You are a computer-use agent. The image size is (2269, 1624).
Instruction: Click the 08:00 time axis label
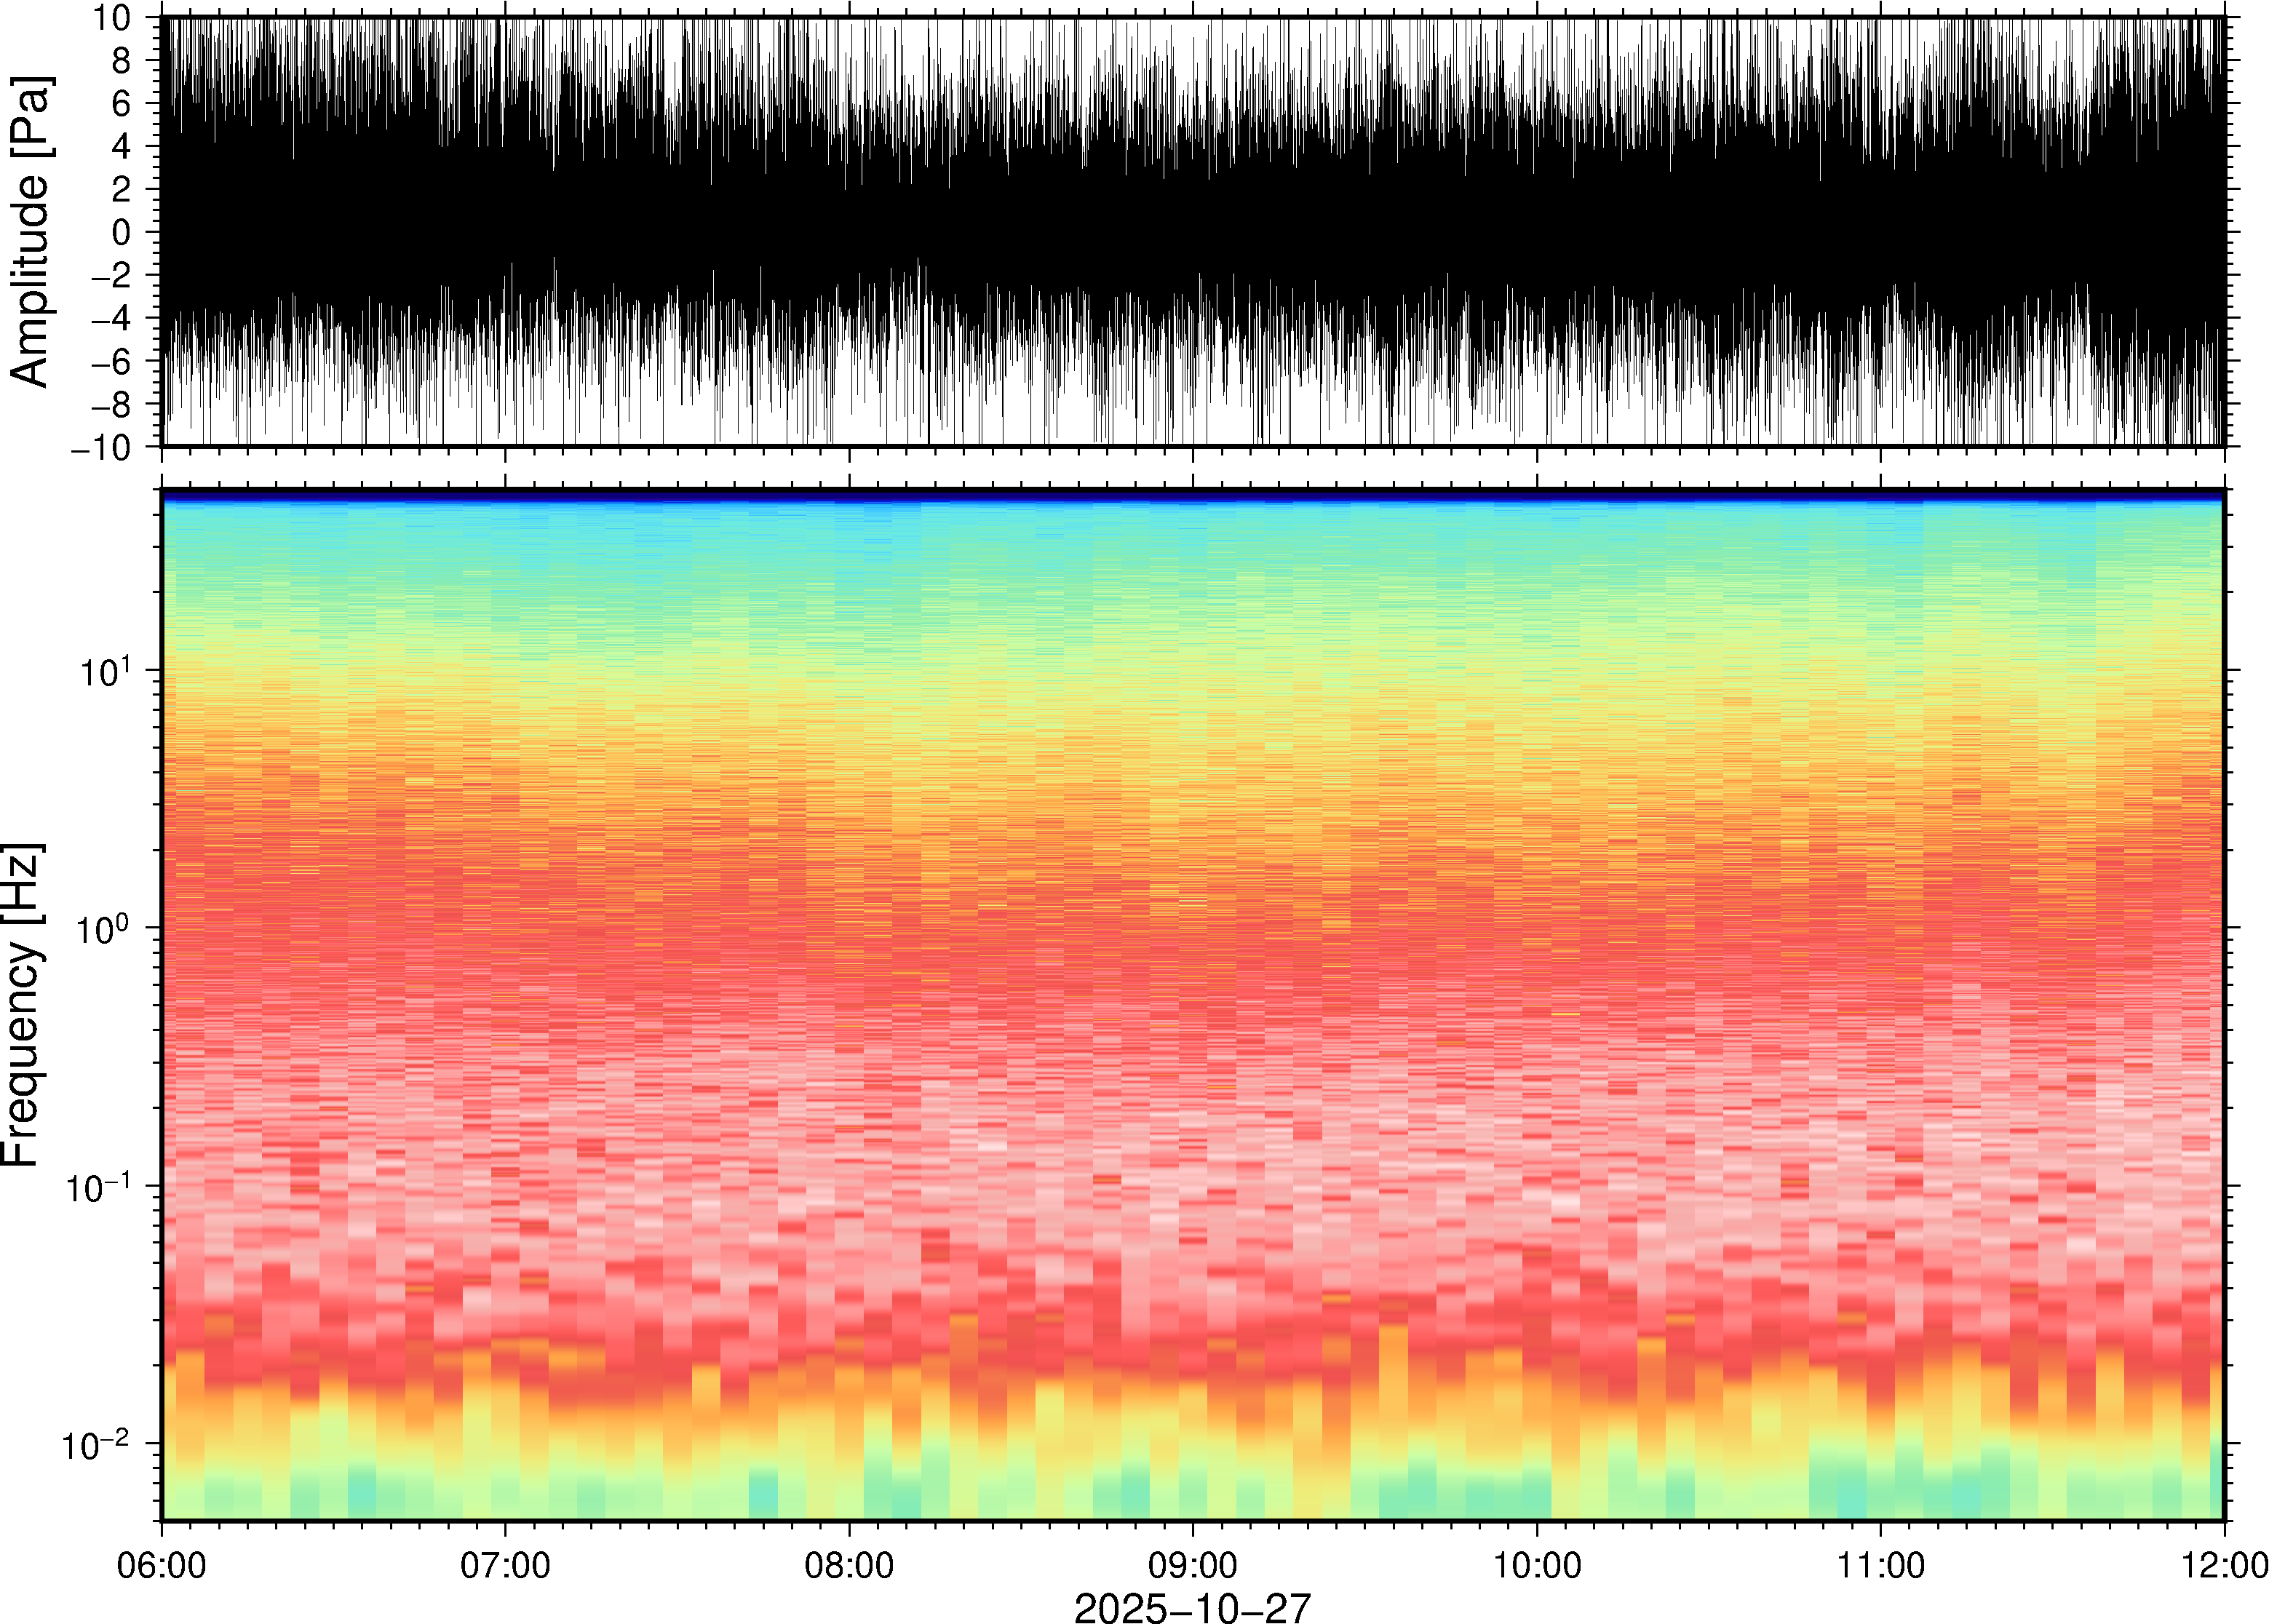tap(849, 1565)
